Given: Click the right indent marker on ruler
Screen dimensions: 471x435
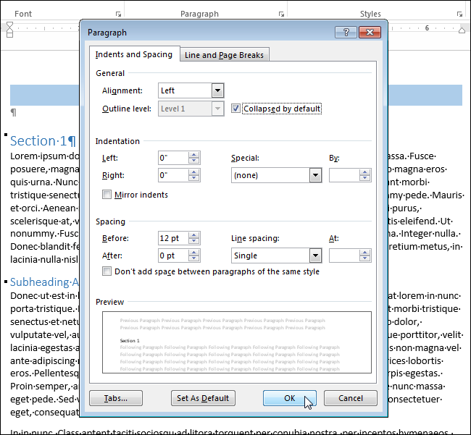Looking at the screenshot, I should (462, 30).
